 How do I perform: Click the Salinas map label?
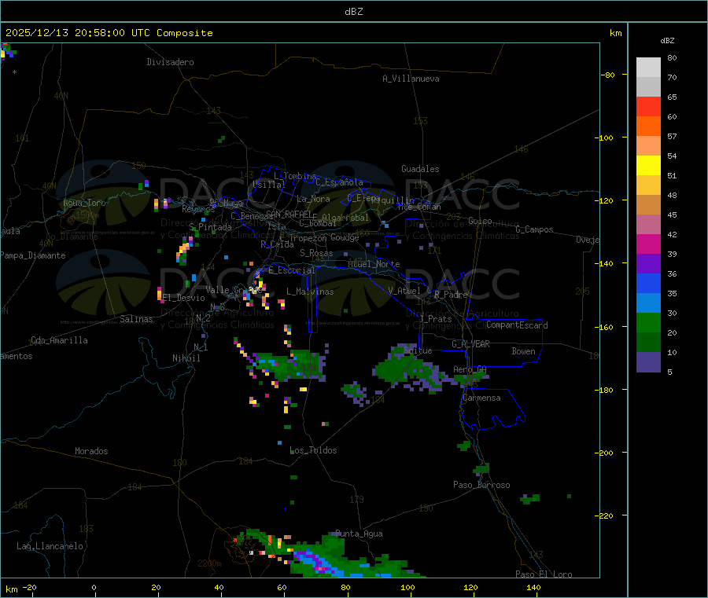136,319
